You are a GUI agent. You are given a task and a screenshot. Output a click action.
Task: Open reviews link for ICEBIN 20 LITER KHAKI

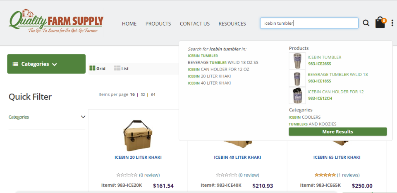tap(149, 175)
